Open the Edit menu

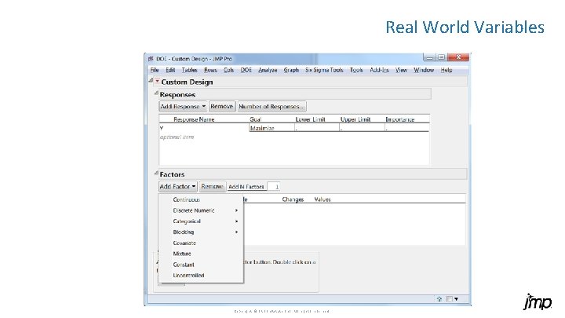pyautogui.click(x=170, y=70)
